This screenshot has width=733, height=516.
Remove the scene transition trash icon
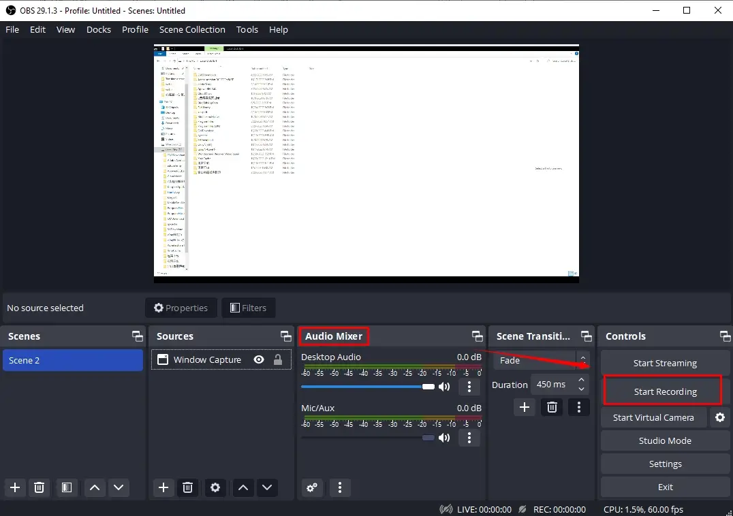tap(552, 407)
